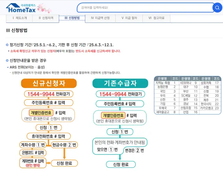Image resolution: width=223 pixels, height=171 pixels.
Task: Click the 산업 bank table cell
Action: (186, 112)
